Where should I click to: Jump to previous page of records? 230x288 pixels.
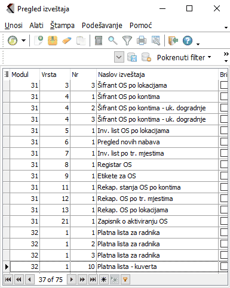(x=19, y=280)
